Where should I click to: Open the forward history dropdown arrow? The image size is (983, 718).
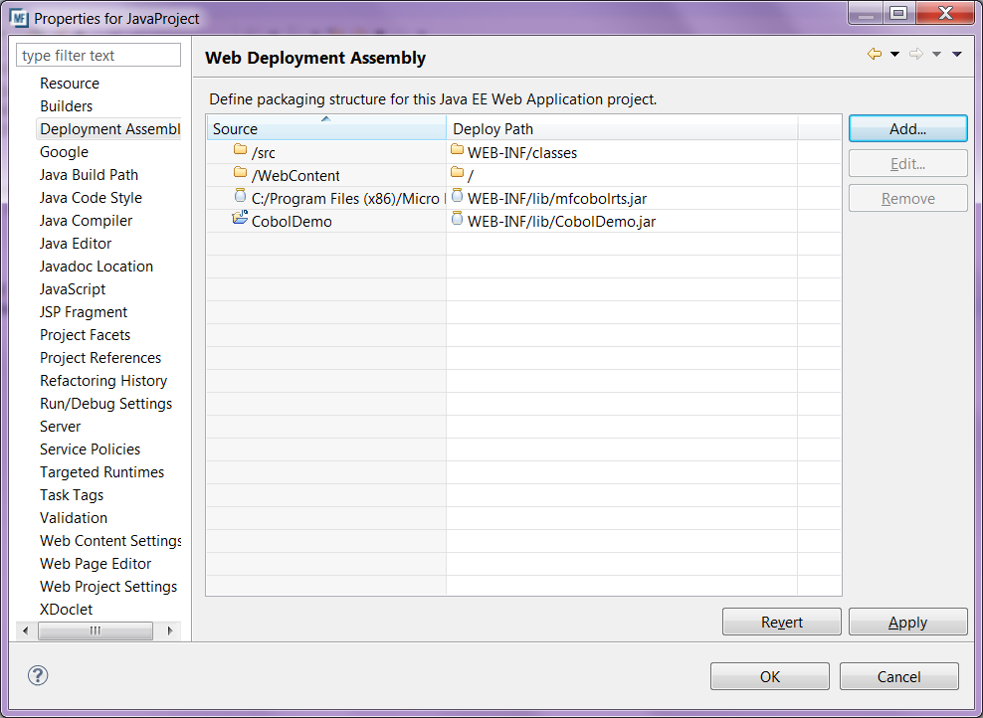pyautogui.click(x=936, y=55)
